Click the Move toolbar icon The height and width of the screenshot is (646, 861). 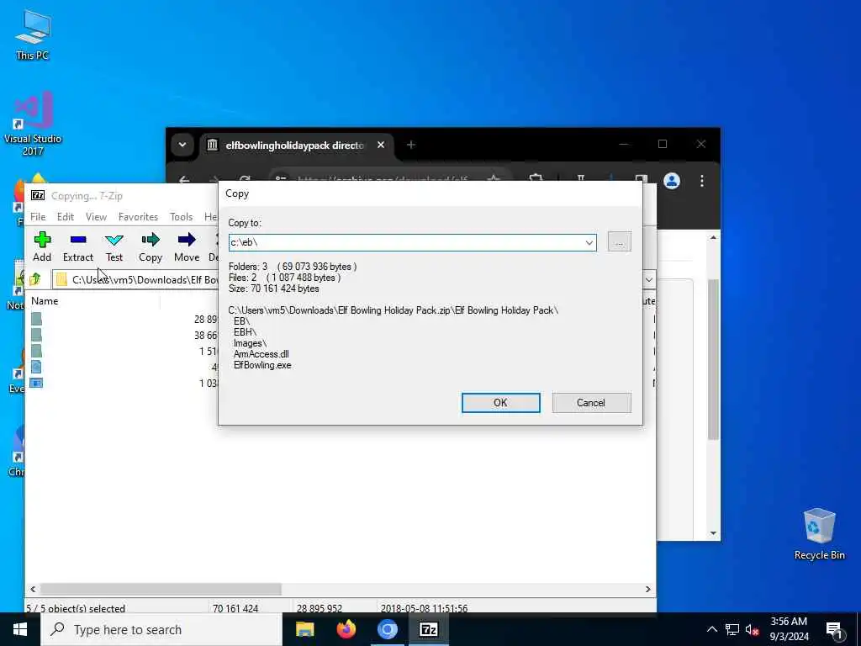[187, 246]
